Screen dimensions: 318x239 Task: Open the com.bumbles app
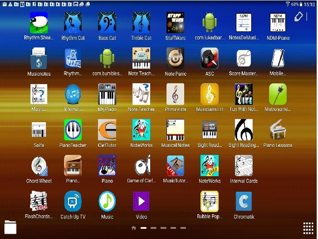(x=107, y=58)
